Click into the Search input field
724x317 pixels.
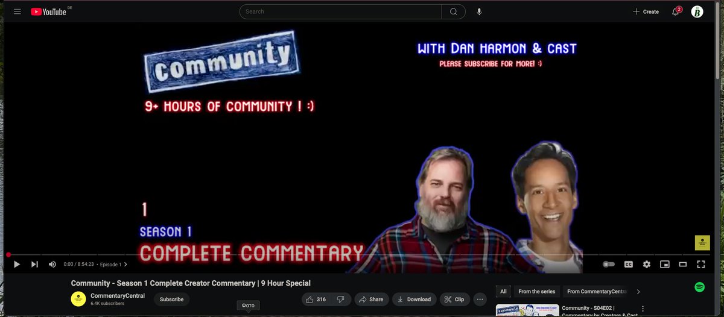coord(341,11)
